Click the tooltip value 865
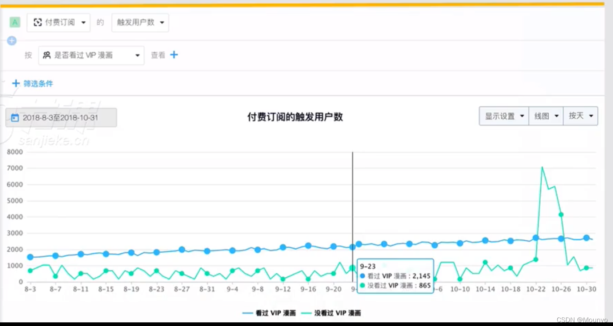The image size is (613, 326). pos(425,285)
